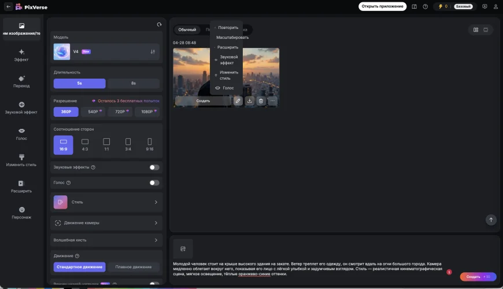Select 16:9 aspect ratio option
This screenshot has width=503, height=289.
tap(63, 144)
